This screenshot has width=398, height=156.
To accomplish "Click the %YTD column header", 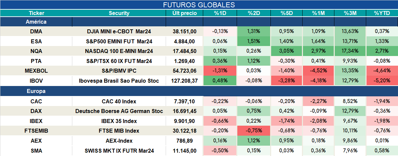I will [382, 13].
